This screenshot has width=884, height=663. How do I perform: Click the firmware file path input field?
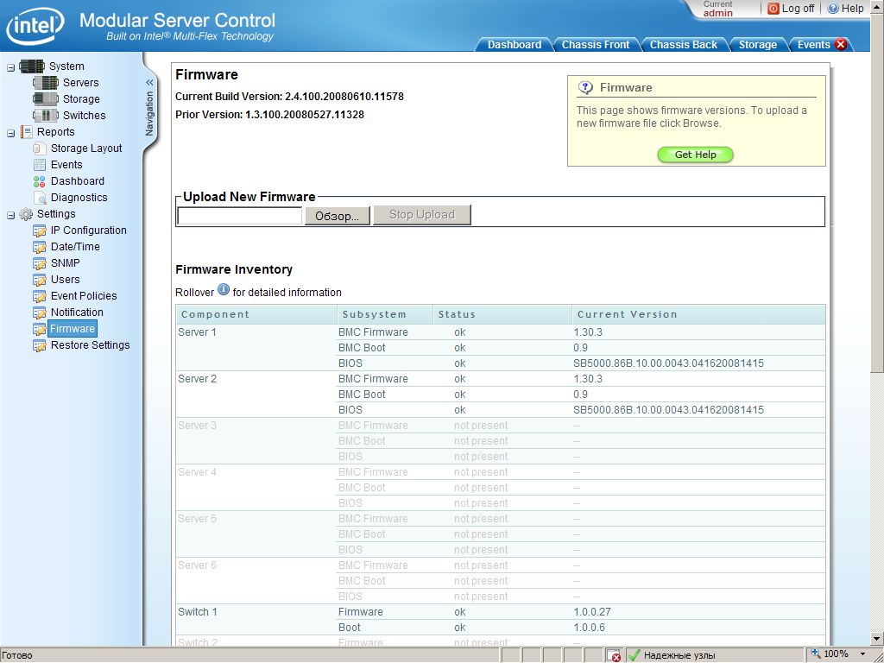tap(239, 216)
